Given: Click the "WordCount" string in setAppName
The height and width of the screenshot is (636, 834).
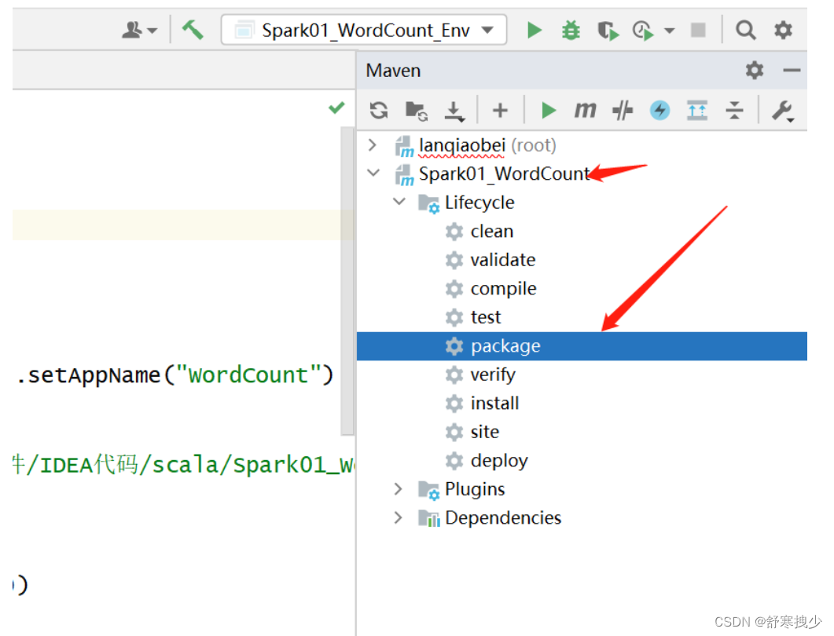Looking at the screenshot, I should (x=248, y=375).
